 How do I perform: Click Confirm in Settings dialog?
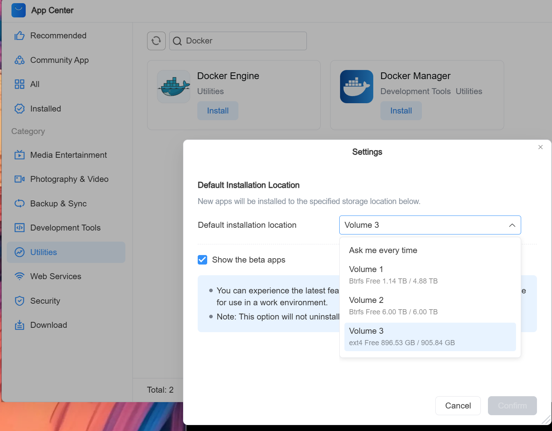coord(512,406)
